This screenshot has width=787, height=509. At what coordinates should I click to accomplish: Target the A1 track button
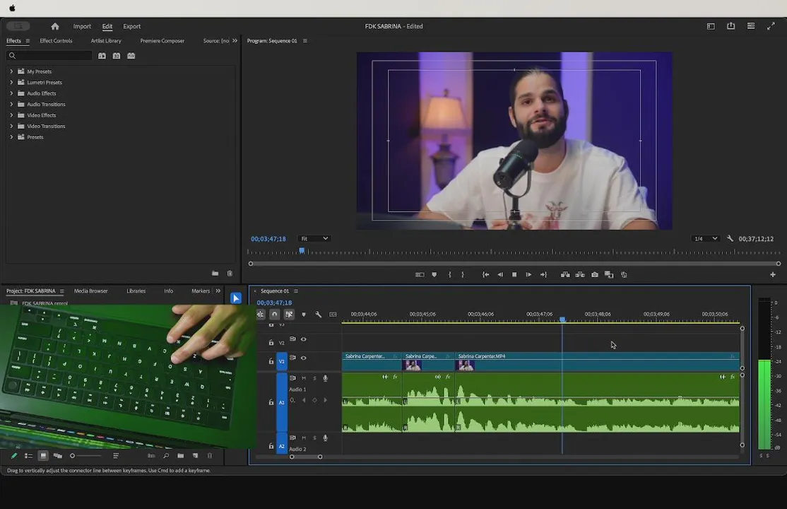point(282,402)
